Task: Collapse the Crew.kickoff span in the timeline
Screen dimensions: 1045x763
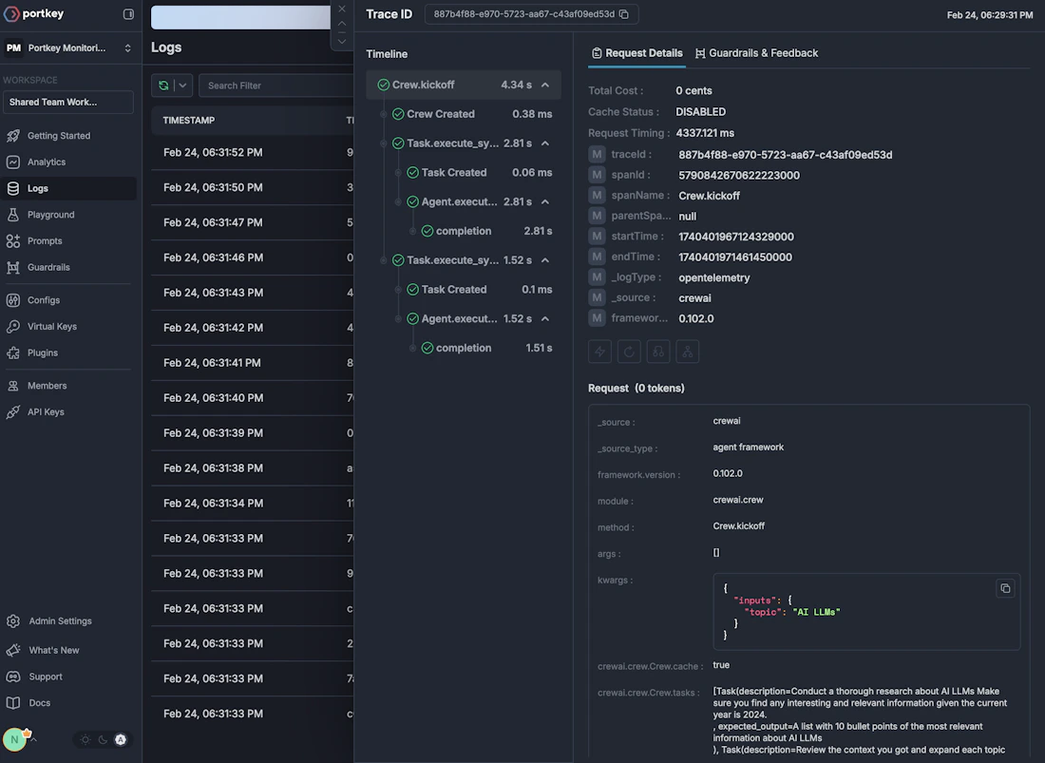Action: 544,84
